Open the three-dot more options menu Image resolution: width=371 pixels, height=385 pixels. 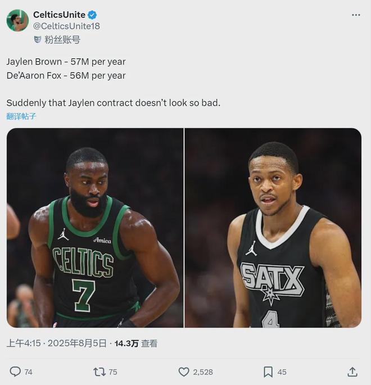point(356,15)
